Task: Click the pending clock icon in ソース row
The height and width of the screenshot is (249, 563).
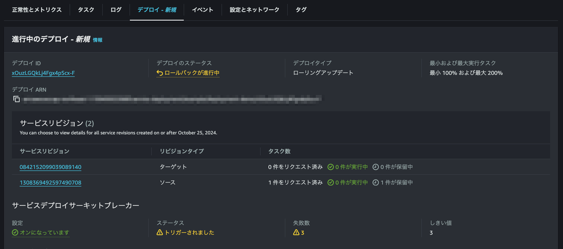Action: 376,182
